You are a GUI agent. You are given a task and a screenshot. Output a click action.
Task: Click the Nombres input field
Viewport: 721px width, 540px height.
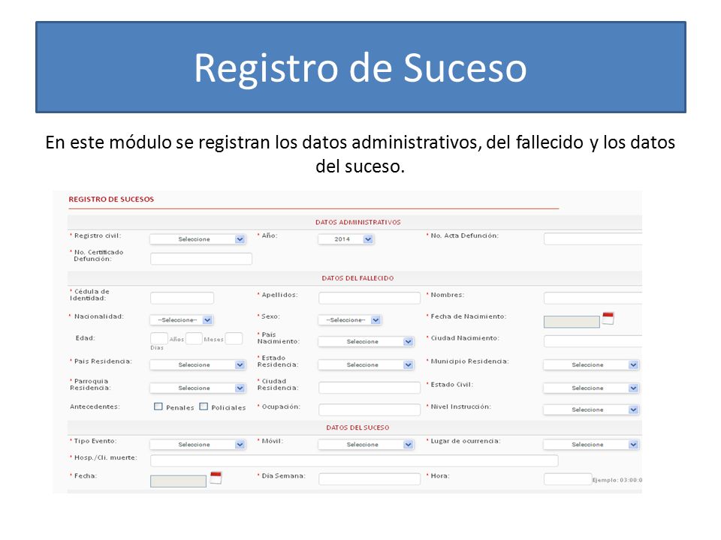click(x=593, y=298)
